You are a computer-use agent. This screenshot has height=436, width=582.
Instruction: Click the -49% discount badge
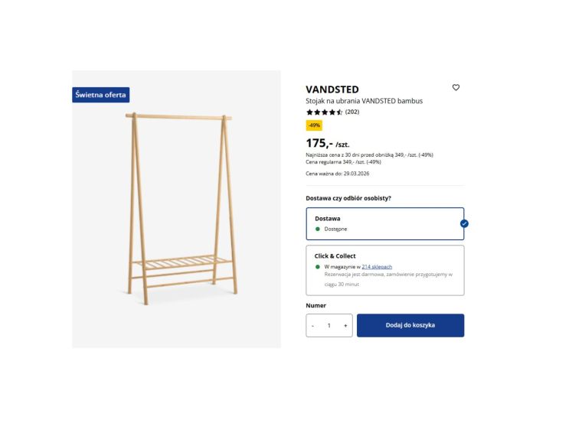[314, 125]
